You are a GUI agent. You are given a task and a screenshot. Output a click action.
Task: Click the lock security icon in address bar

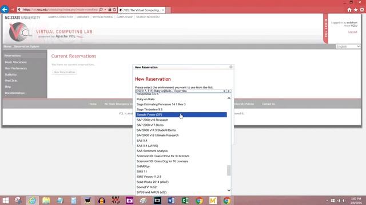(110, 10)
